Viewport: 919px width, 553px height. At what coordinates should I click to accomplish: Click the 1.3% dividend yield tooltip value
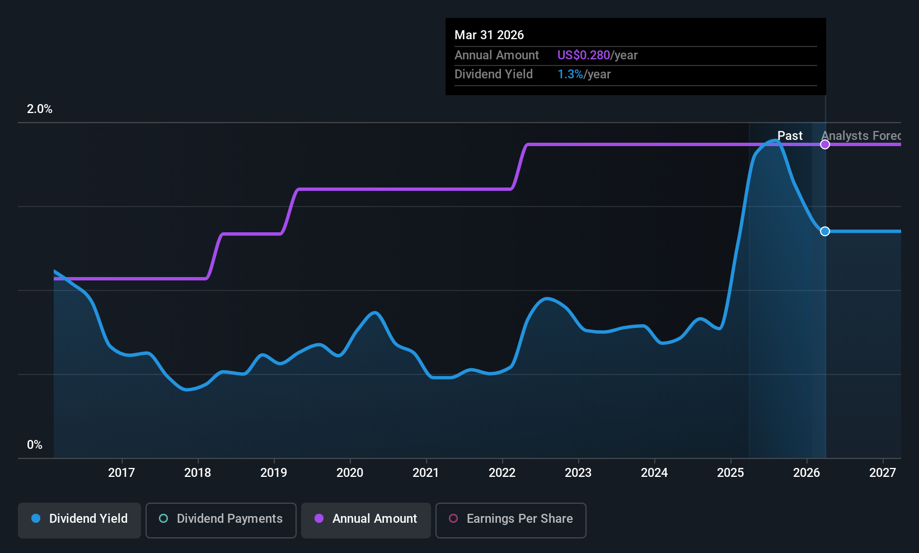(570, 74)
